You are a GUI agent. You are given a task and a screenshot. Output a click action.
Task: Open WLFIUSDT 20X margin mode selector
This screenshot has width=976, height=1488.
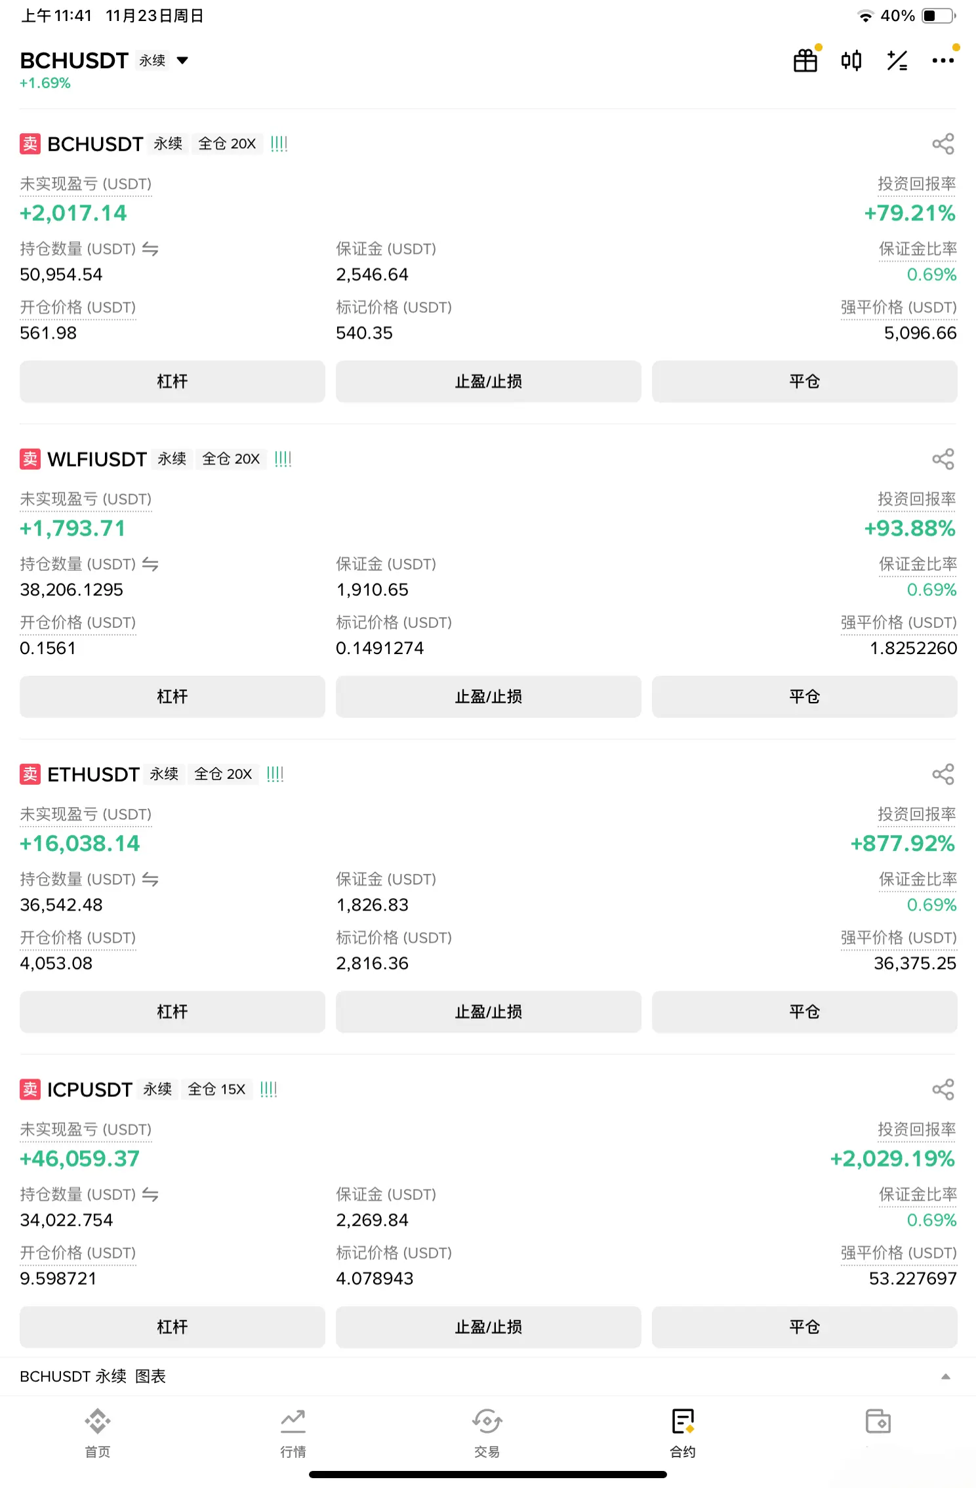(231, 459)
